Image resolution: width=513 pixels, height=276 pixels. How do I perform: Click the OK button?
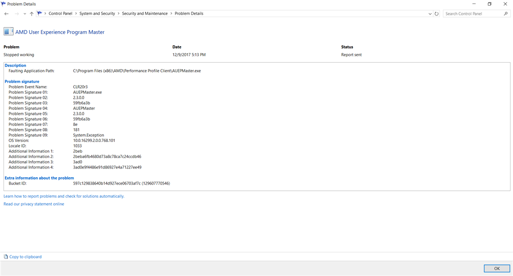click(496, 268)
